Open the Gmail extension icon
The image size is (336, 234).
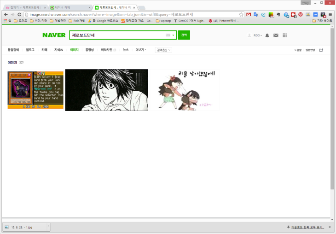(x=249, y=14)
